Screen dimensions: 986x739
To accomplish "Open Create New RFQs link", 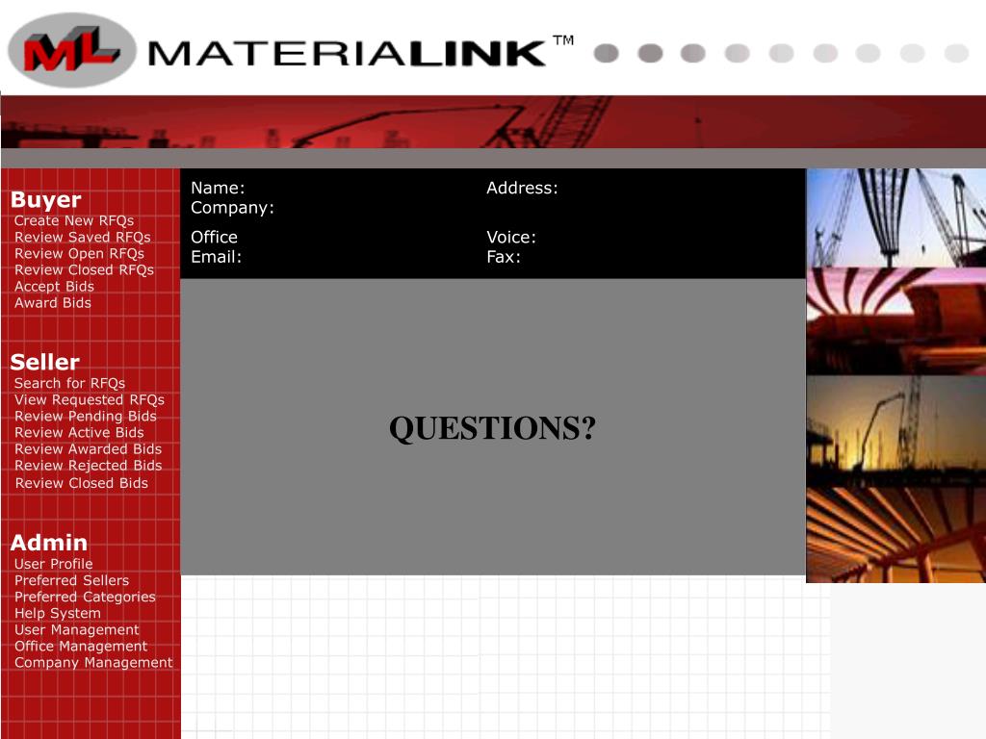I will coord(73,220).
